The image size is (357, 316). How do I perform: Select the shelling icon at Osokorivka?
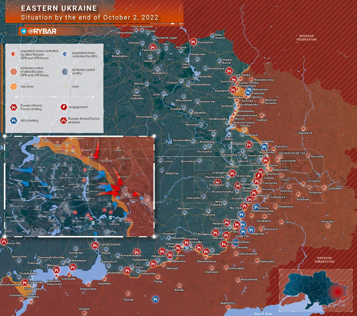click(x=24, y=282)
